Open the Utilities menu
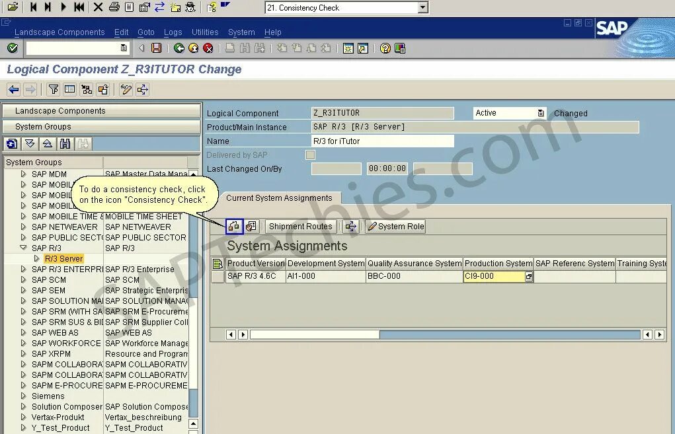Image resolution: width=675 pixels, height=434 pixels. click(205, 32)
